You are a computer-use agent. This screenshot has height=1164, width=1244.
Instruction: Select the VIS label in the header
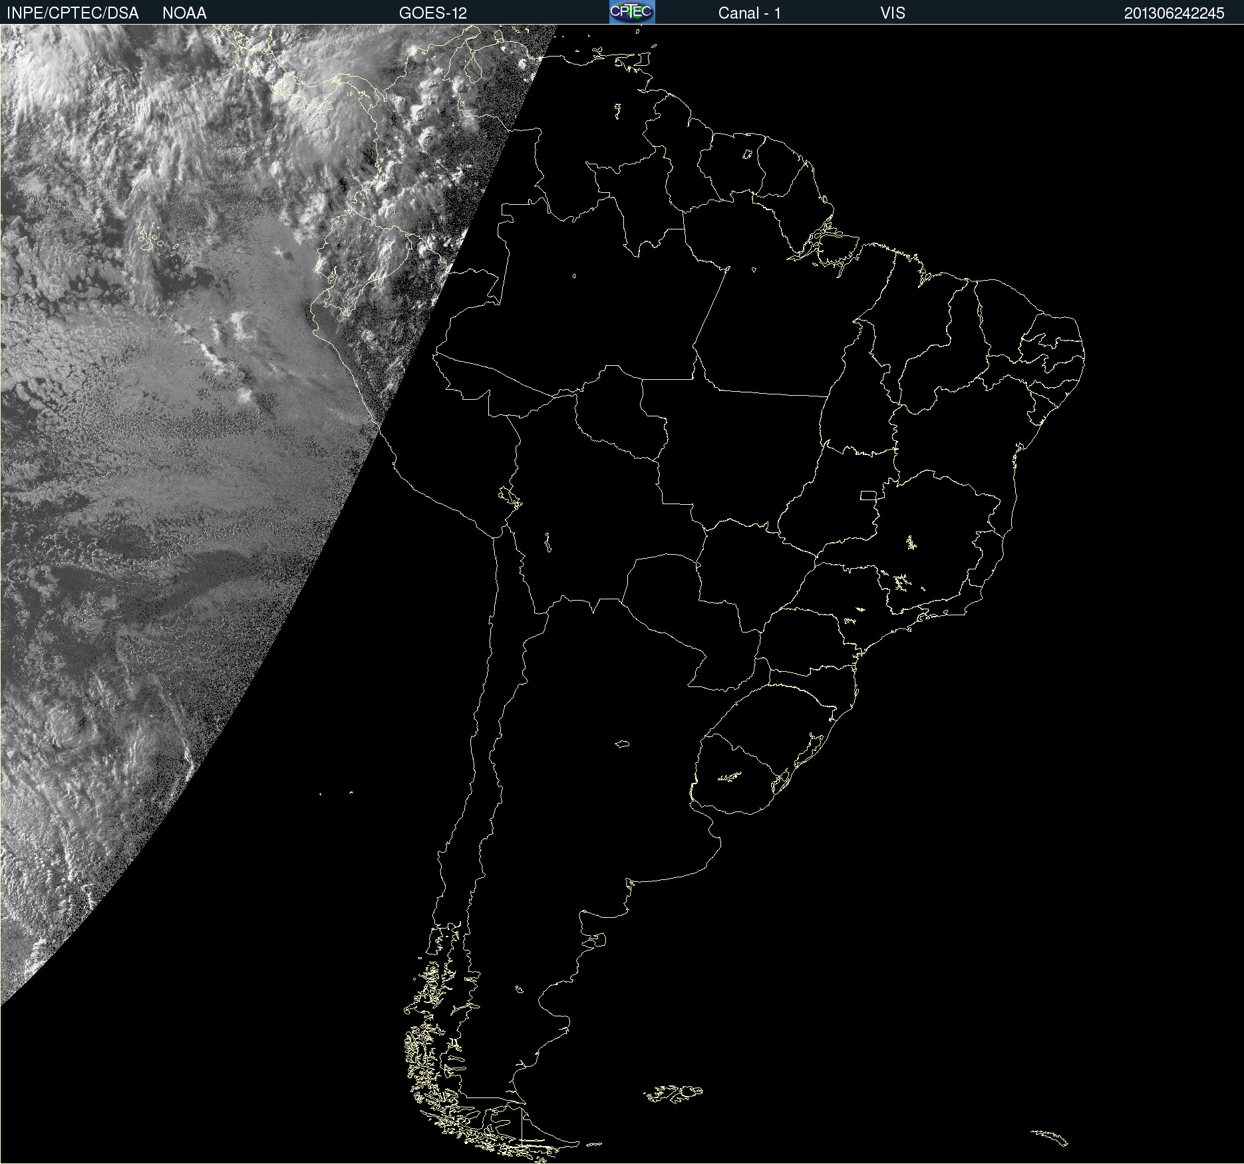click(x=893, y=13)
